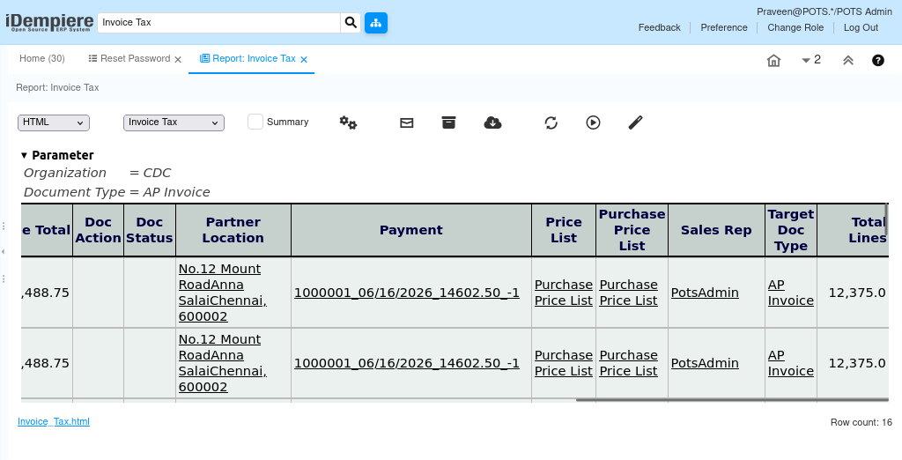Click the Doc Status column header
Screen dimensions: 902x460
[x=150, y=230]
